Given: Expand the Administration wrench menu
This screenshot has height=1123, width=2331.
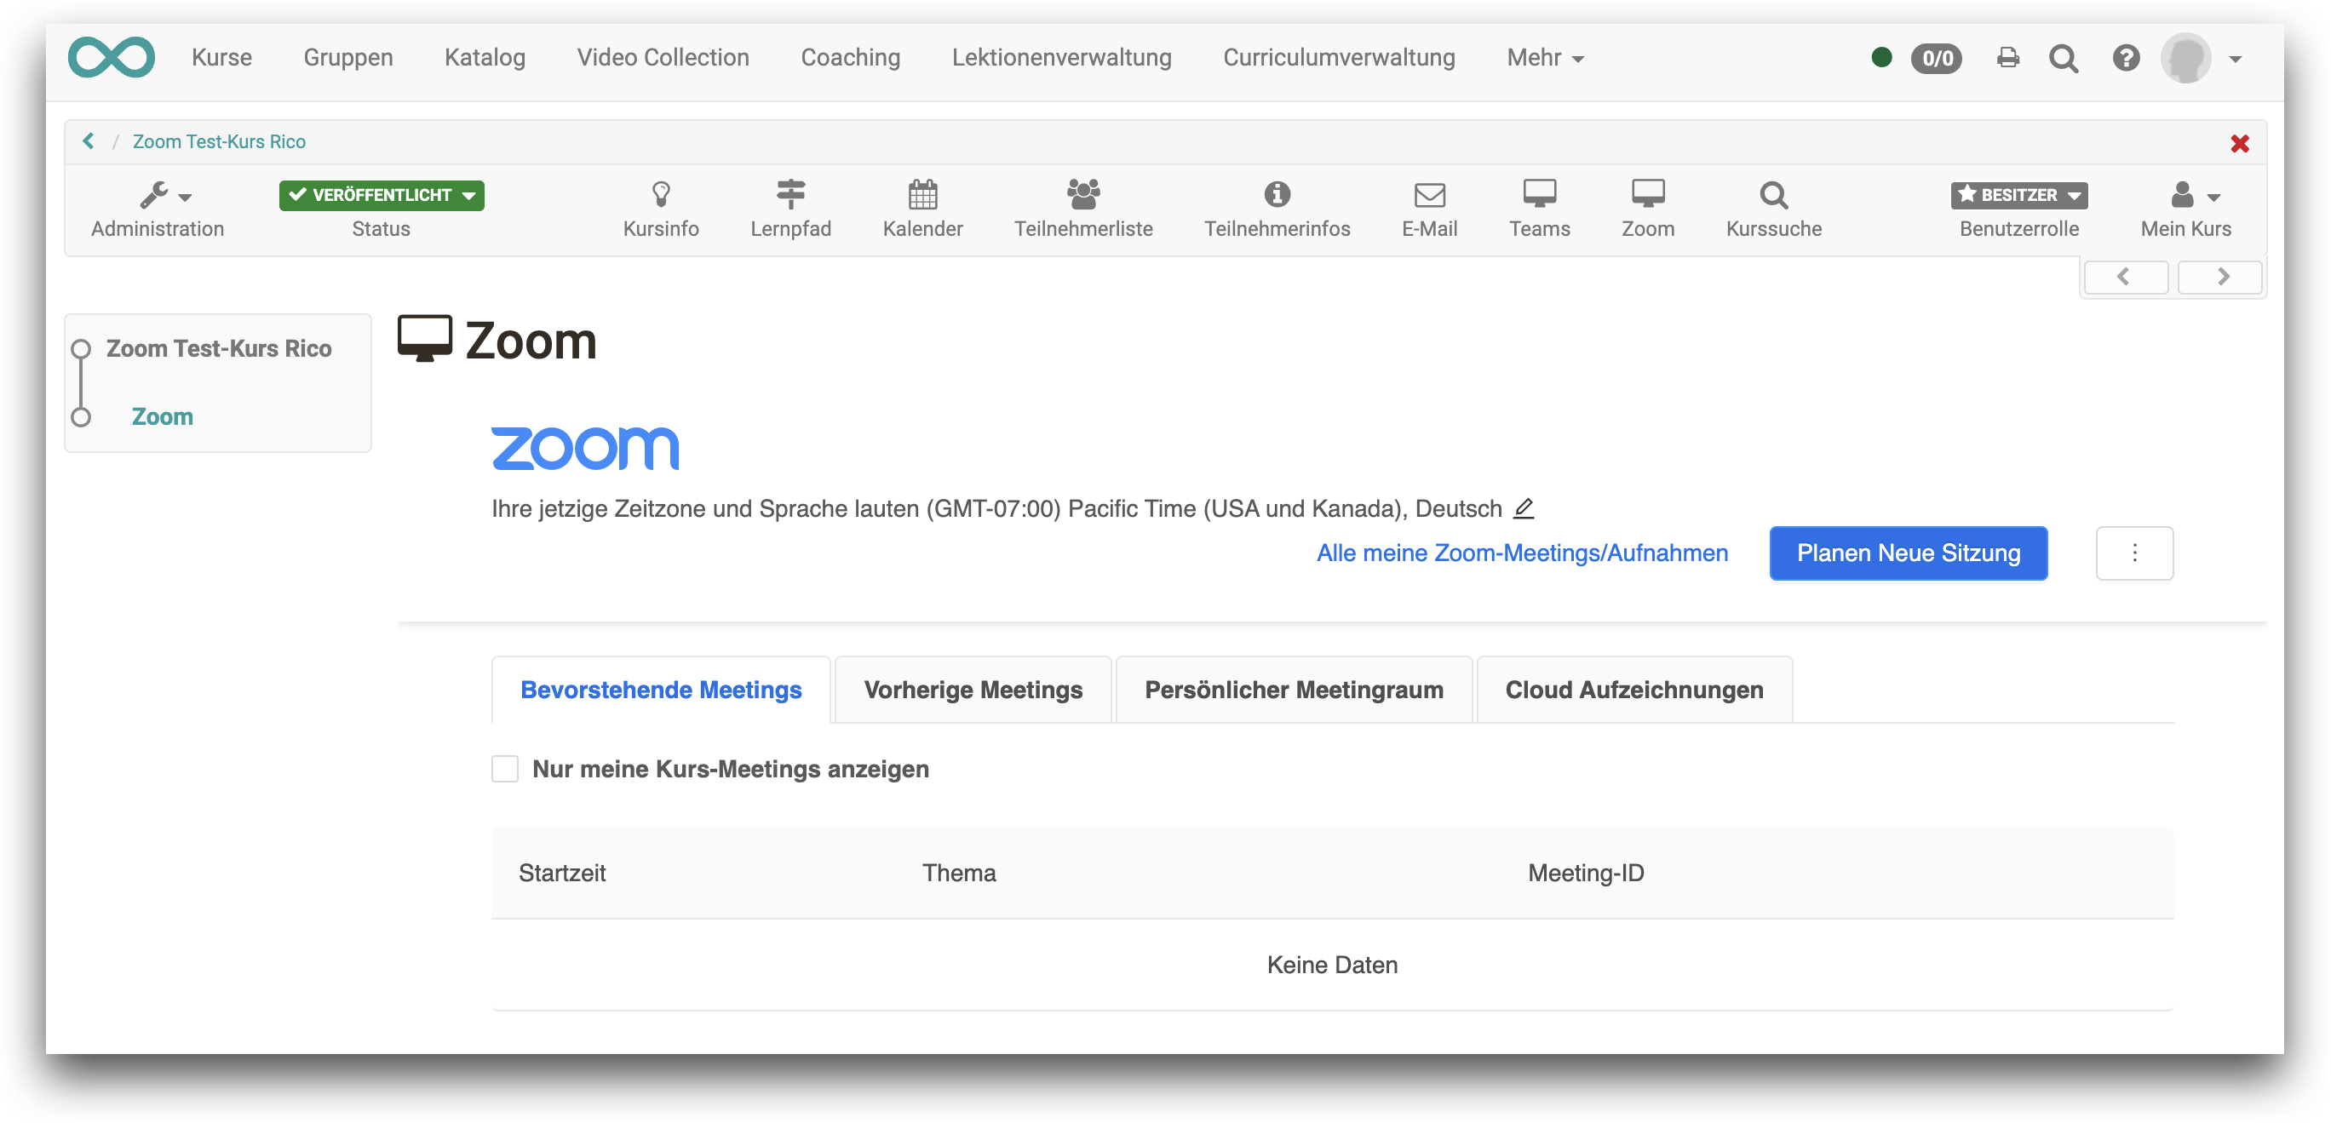Looking at the screenshot, I should [158, 208].
